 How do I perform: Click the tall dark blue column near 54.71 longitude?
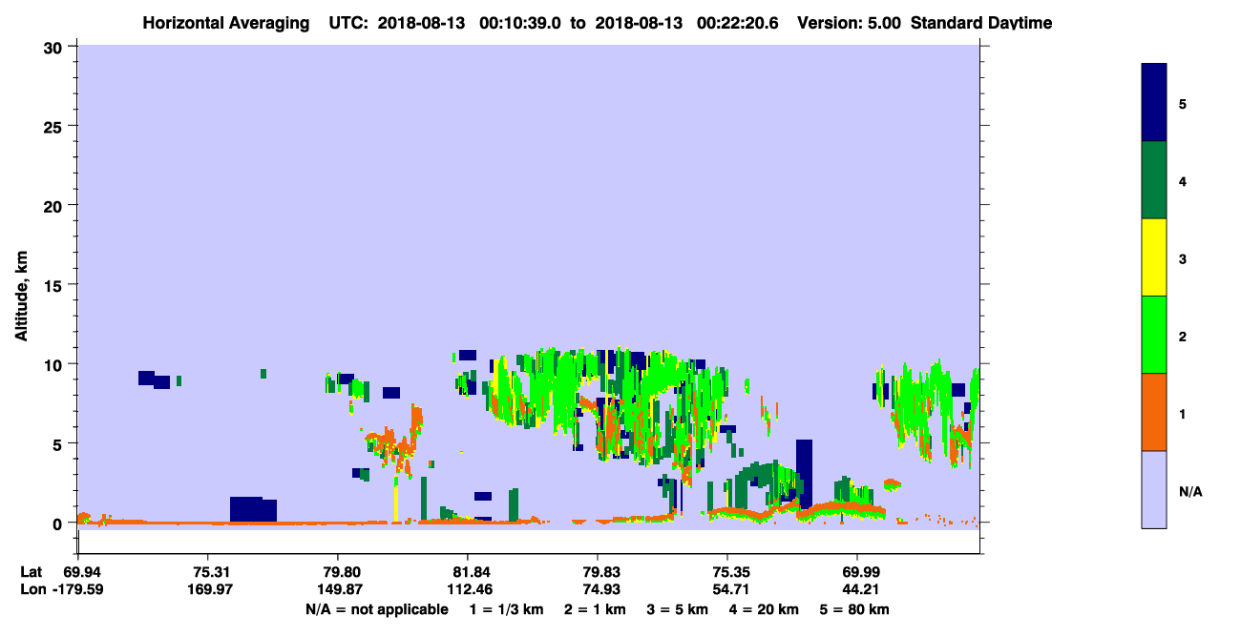tap(804, 473)
